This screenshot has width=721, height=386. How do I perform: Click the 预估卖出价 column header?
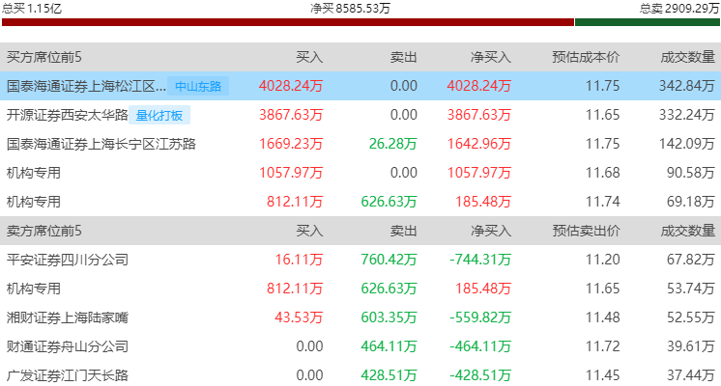pyautogui.click(x=586, y=231)
